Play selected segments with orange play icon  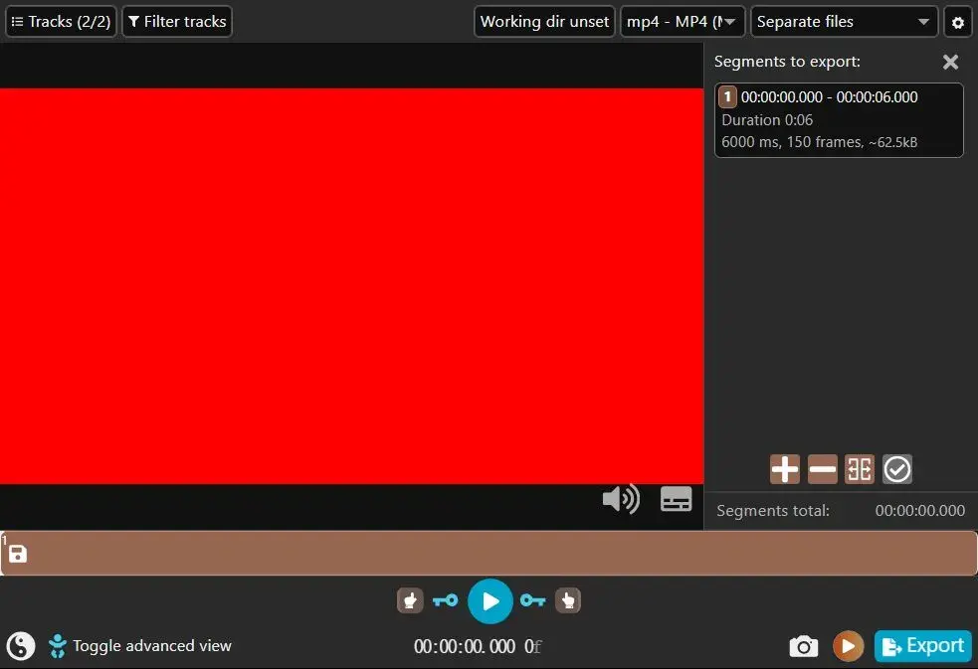point(848,646)
